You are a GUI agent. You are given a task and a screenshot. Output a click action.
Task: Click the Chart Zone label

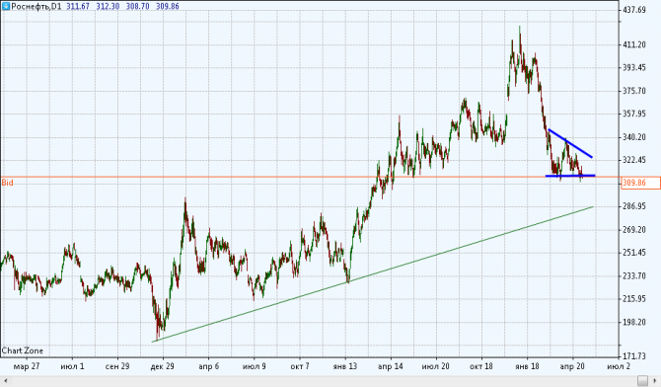23,350
